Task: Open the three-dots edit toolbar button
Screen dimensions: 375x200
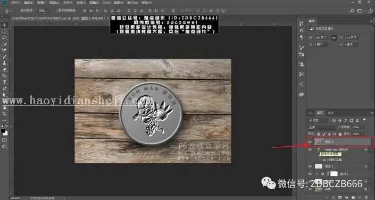Action: (x=4, y=120)
